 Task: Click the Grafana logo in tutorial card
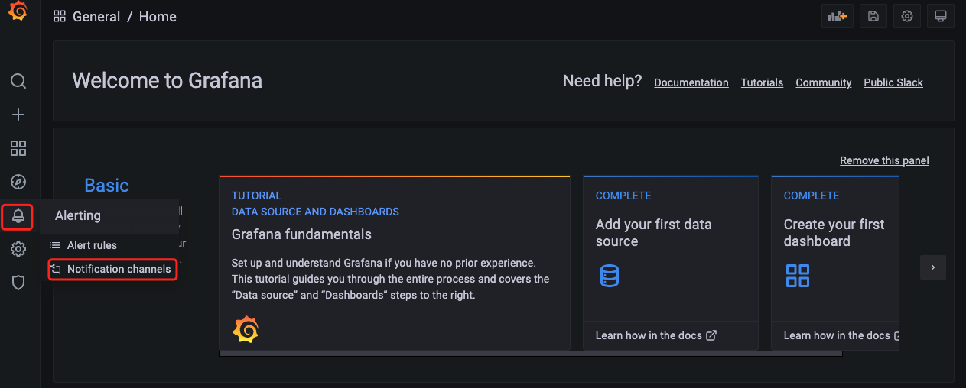point(246,330)
